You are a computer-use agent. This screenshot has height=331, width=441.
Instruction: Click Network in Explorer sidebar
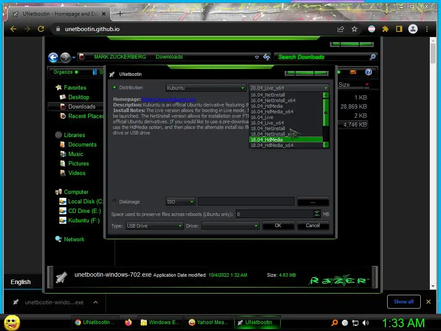(74, 239)
